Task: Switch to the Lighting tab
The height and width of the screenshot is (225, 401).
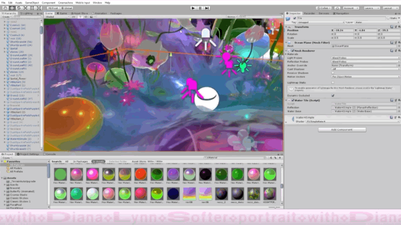Action: (x=27, y=13)
